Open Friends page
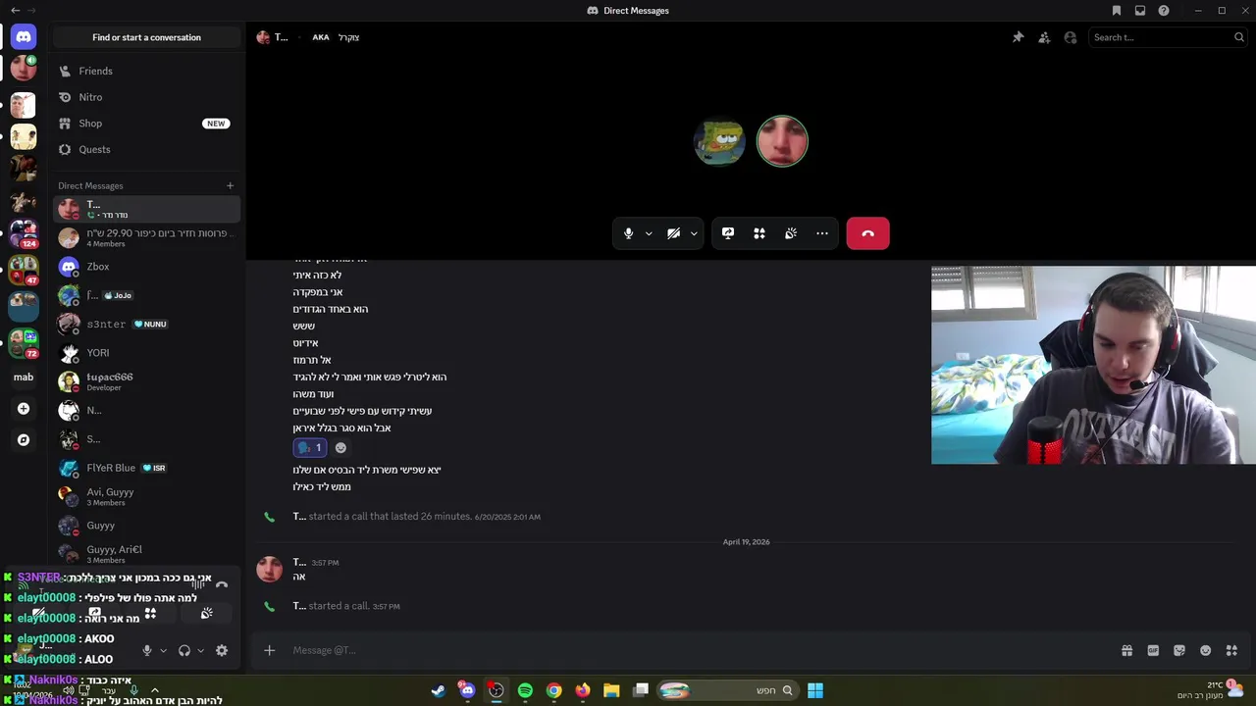Screen dimensions: 1256x706 point(146,71)
